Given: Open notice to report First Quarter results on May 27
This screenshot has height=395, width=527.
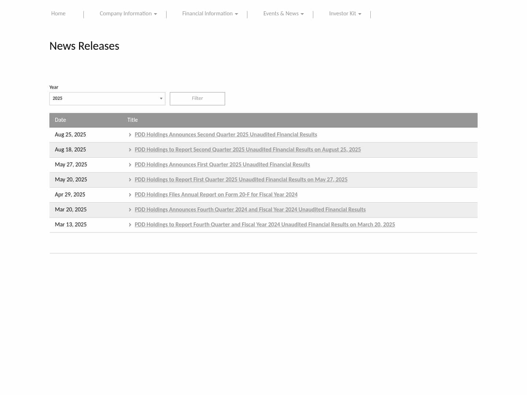Looking at the screenshot, I should [x=241, y=180].
